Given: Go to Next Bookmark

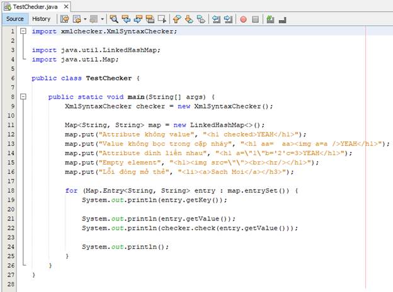Looking at the screenshot, I should click(189, 19).
